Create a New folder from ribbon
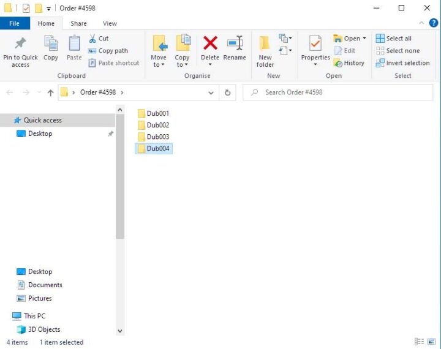 coord(265,50)
